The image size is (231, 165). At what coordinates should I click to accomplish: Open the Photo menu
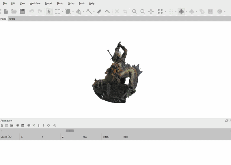coord(60,3)
